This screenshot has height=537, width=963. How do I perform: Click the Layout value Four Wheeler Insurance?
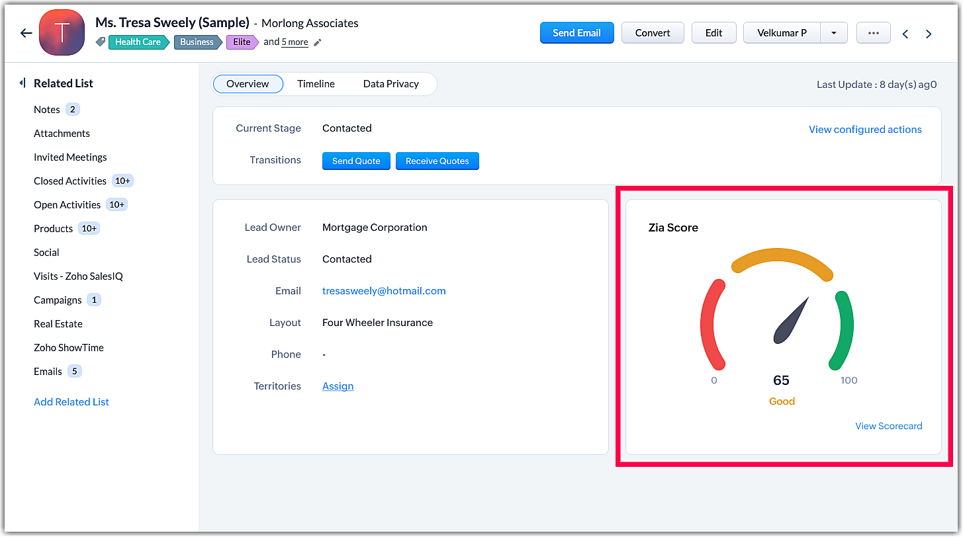coord(377,323)
